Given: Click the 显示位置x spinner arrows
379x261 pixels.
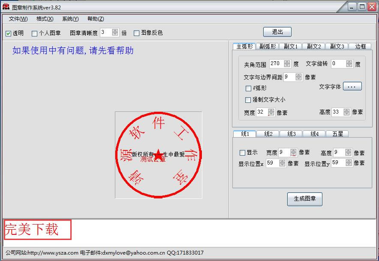Looking at the screenshot, I should pos(282,163).
